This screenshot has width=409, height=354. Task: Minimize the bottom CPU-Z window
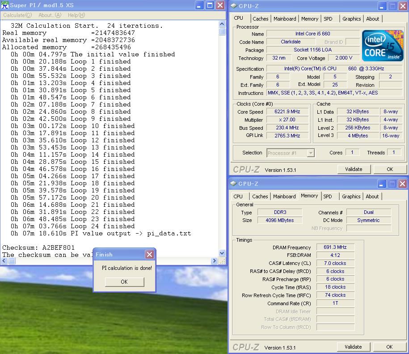[x=381, y=184]
